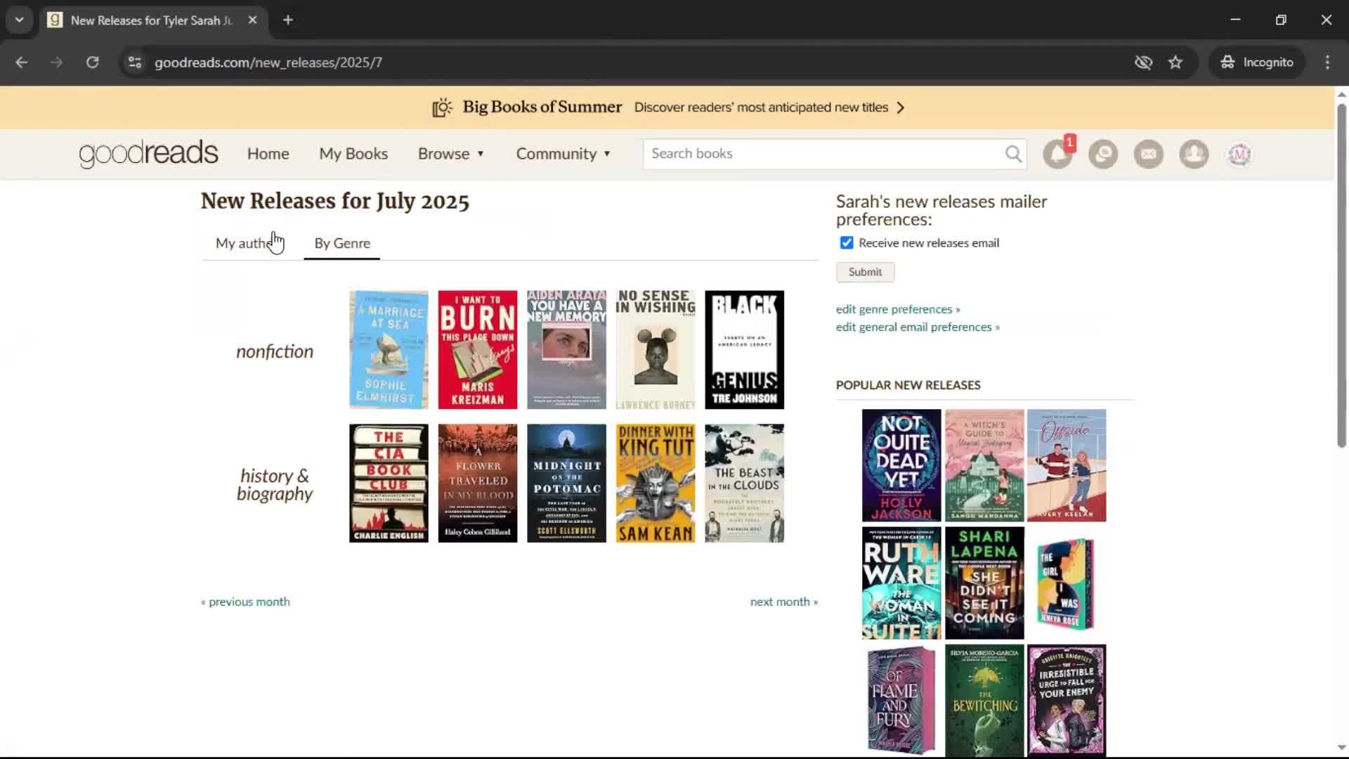Viewport: 1349px width, 759px height.
Task: Open The Girl I Was book cover
Action: pyautogui.click(x=1067, y=583)
